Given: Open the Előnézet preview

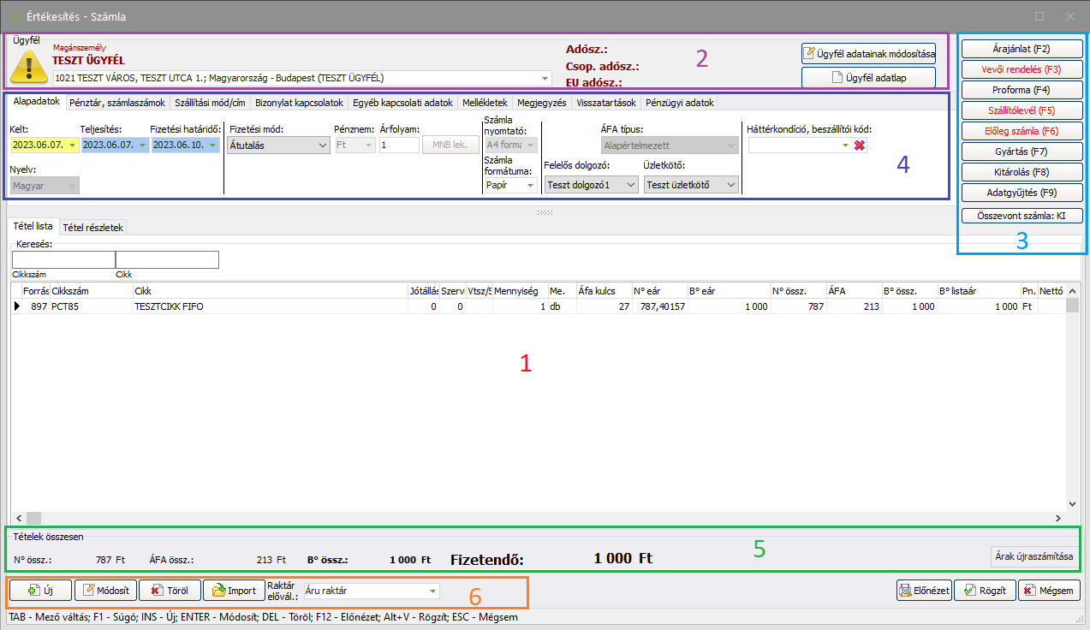Looking at the screenshot, I should pos(924,590).
